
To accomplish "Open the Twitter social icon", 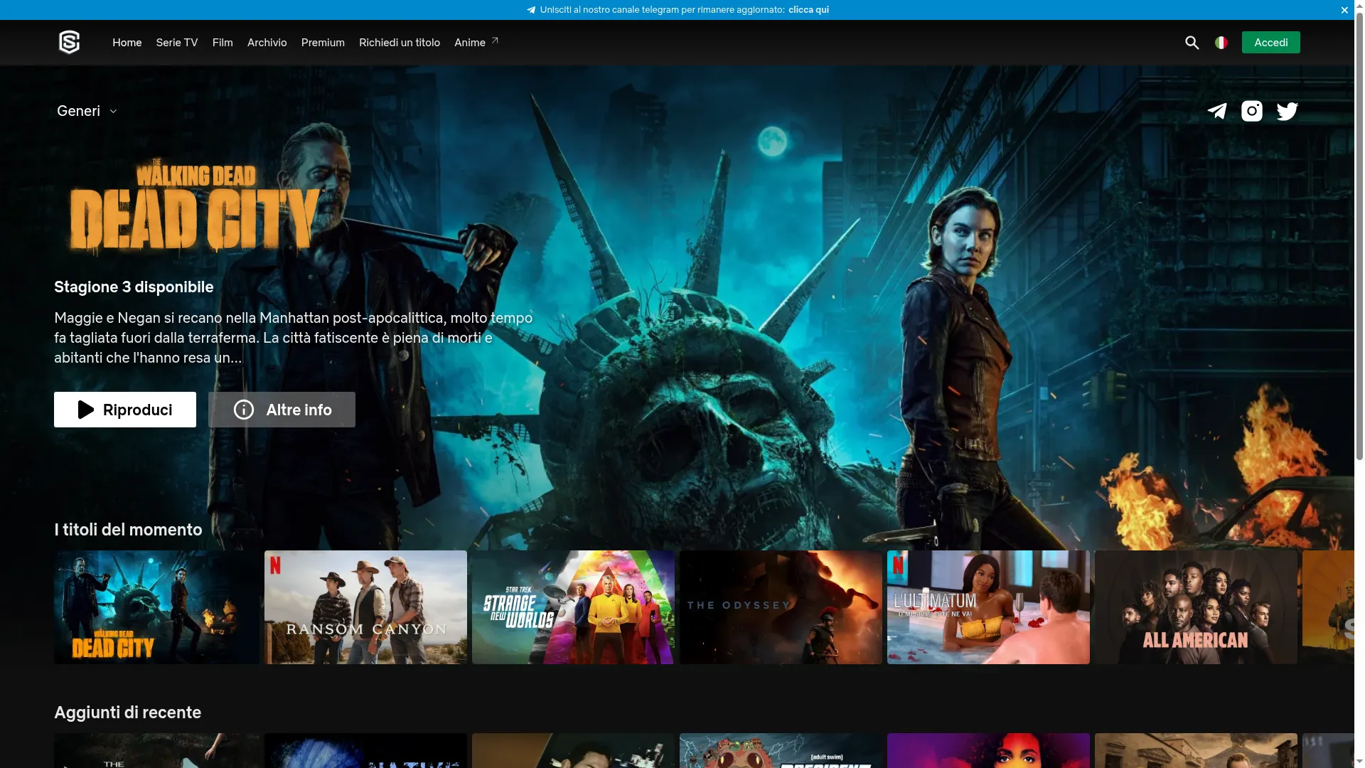I will point(1288,111).
